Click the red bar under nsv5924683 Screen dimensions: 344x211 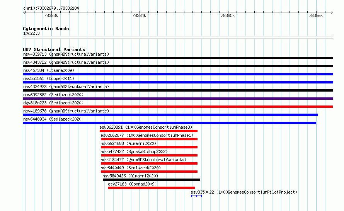click(149, 147)
